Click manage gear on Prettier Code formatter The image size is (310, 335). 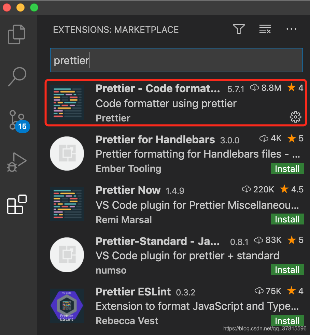(x=295, y=117)
